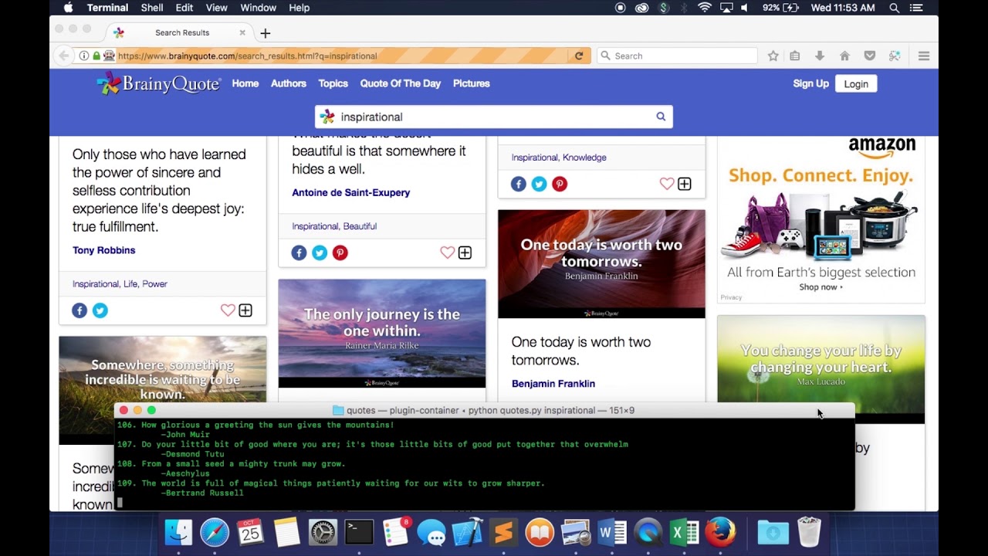Select "-Desmond Tutu" line in Terminal output
The image size is (988, 556).
(193, 454)
